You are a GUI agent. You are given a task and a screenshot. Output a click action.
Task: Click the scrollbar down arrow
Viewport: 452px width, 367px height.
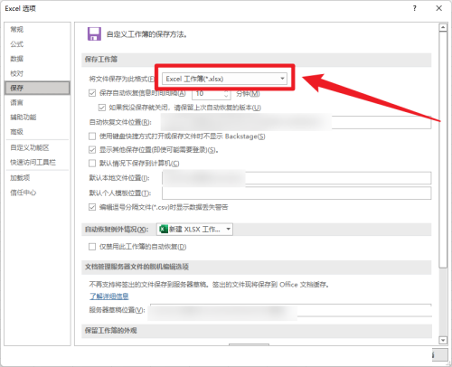point(443,341)
